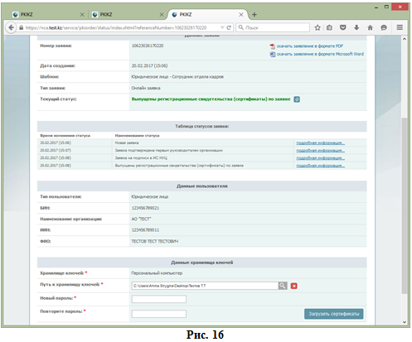Click the address bar URL
This screenshot has height=342, width=412.
[x=116, y=28]
